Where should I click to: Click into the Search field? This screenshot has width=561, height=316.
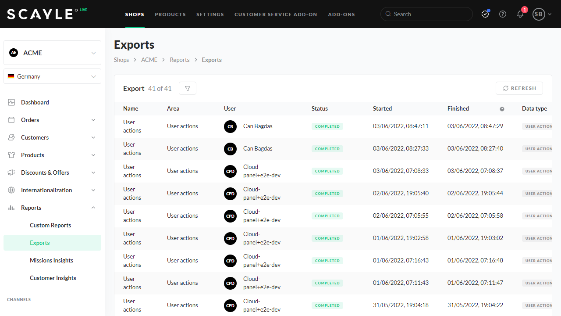tap(430, 14)
